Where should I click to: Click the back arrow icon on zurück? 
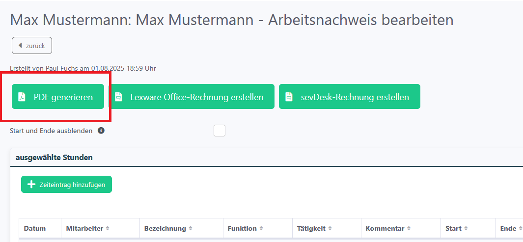click(20, 45)
